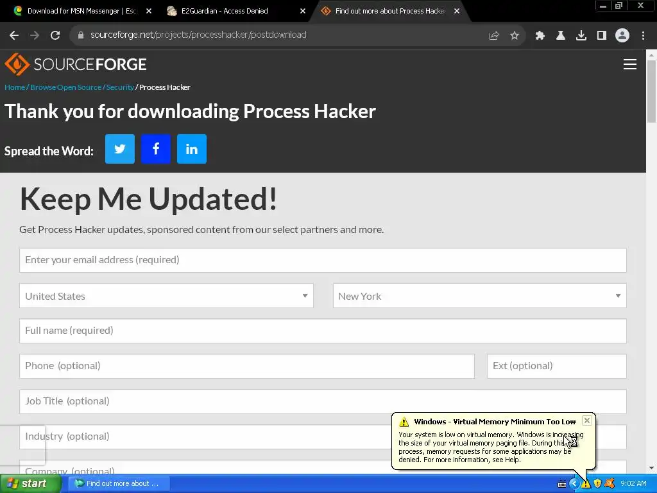The height and width of the screenshot is (493, 657).
Task: Share on LinkedIn
Action: [x=192, y=149]
